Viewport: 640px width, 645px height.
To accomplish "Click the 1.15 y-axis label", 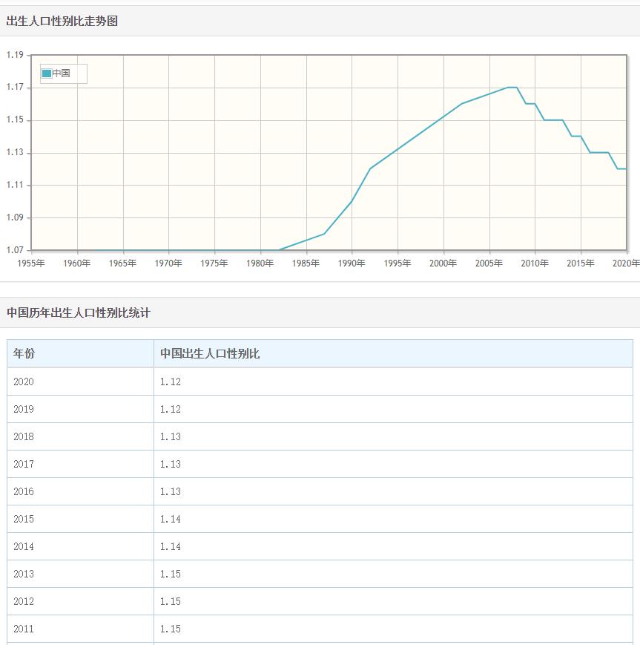I will pos(15,119).
